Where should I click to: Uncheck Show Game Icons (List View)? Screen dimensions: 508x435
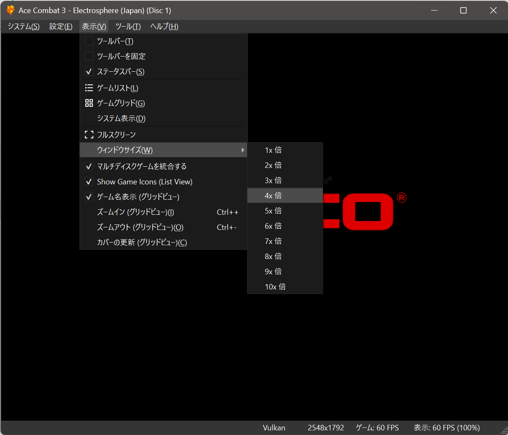coord(89,182)
